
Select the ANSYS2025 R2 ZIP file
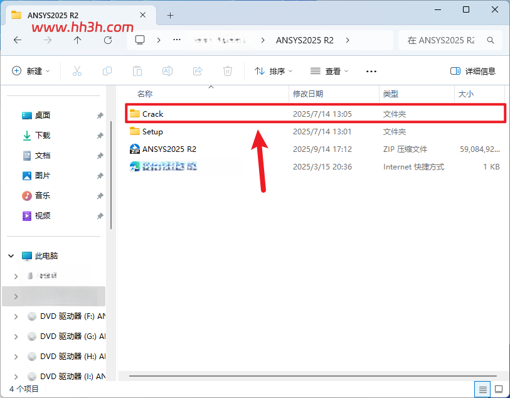[x=315, y=149]
